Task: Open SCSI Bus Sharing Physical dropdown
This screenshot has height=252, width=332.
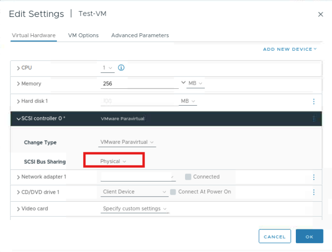Action: point(113,161)
